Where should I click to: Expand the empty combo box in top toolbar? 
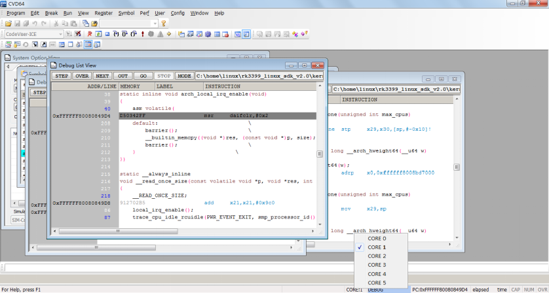pyautogui.click(x=155, y=23)
